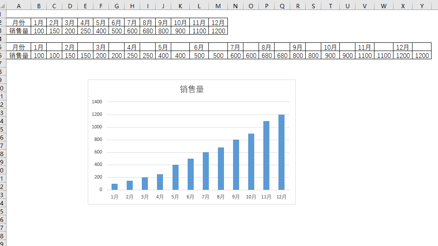Click the 销售量 label cell in second table
Viewport: 438px width, 246px height.
coord(19,55)
